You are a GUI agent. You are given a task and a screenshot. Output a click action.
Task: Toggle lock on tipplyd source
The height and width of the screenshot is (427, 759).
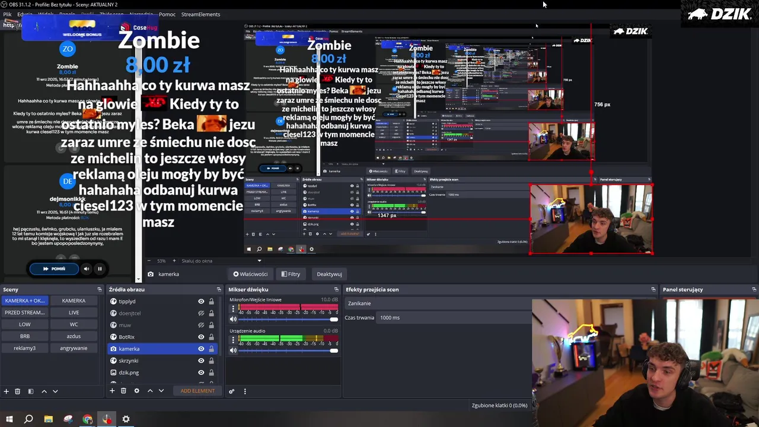tap(211, 301)
